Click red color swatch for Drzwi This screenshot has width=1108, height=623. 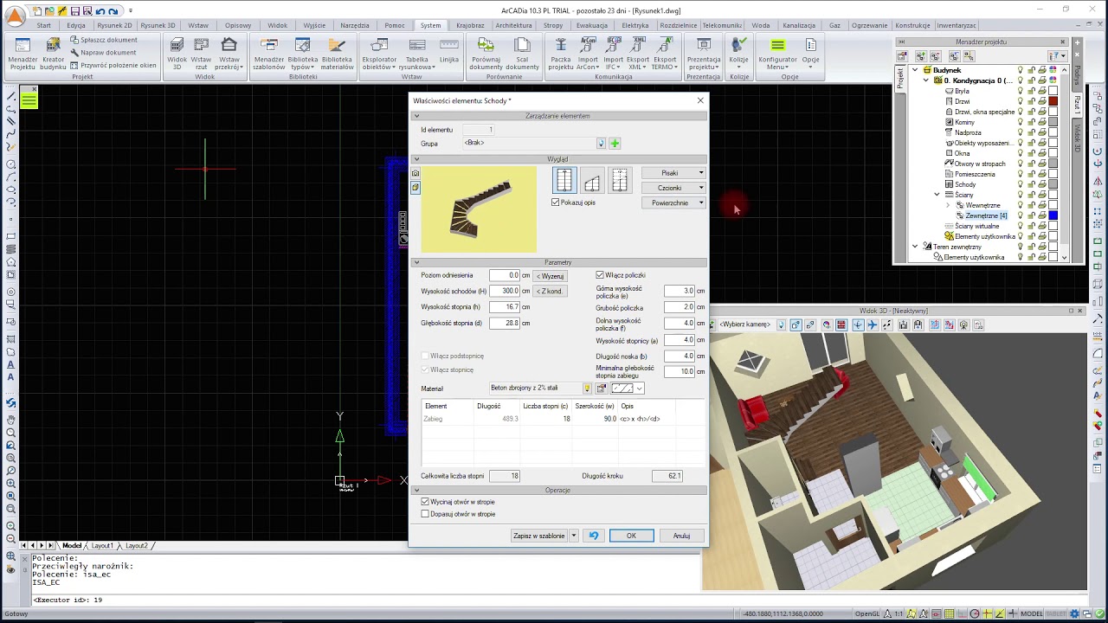[1053, 101]
